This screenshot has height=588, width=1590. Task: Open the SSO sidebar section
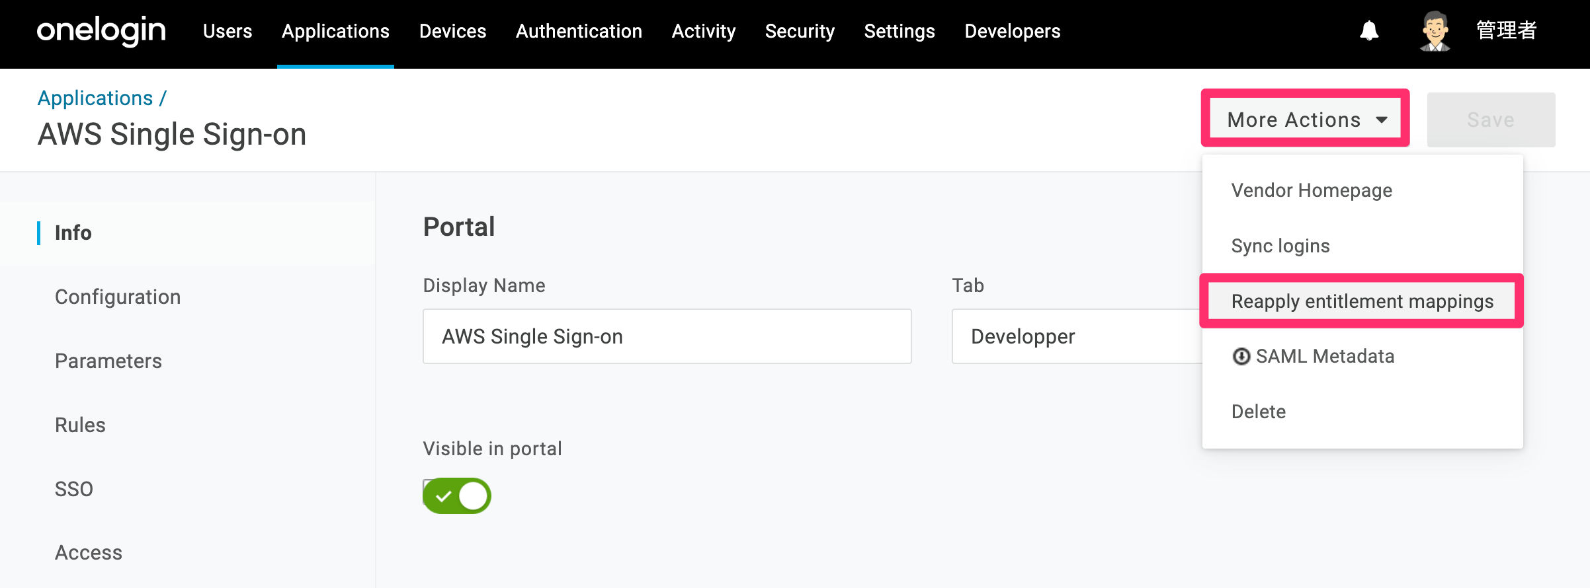[x=74, y=489]
